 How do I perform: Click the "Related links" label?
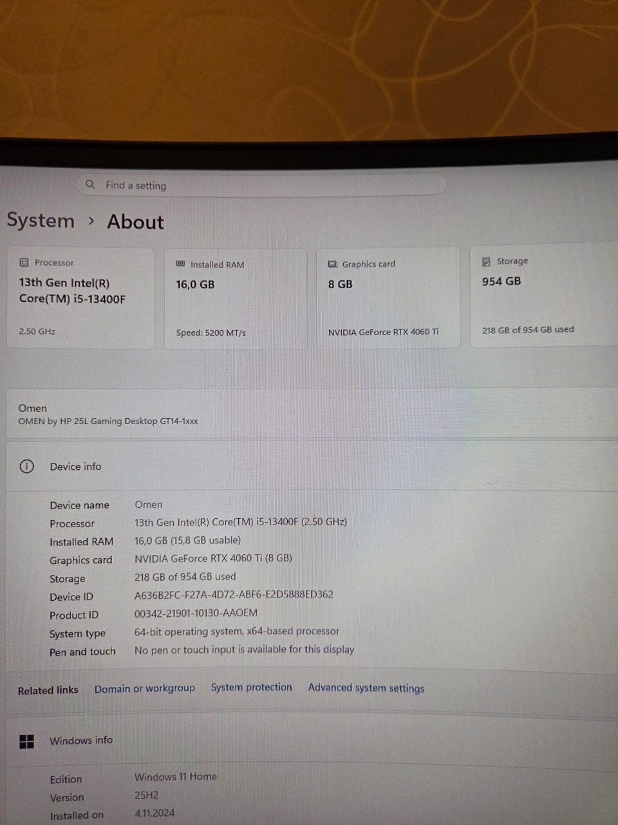(x=48, y=690)
